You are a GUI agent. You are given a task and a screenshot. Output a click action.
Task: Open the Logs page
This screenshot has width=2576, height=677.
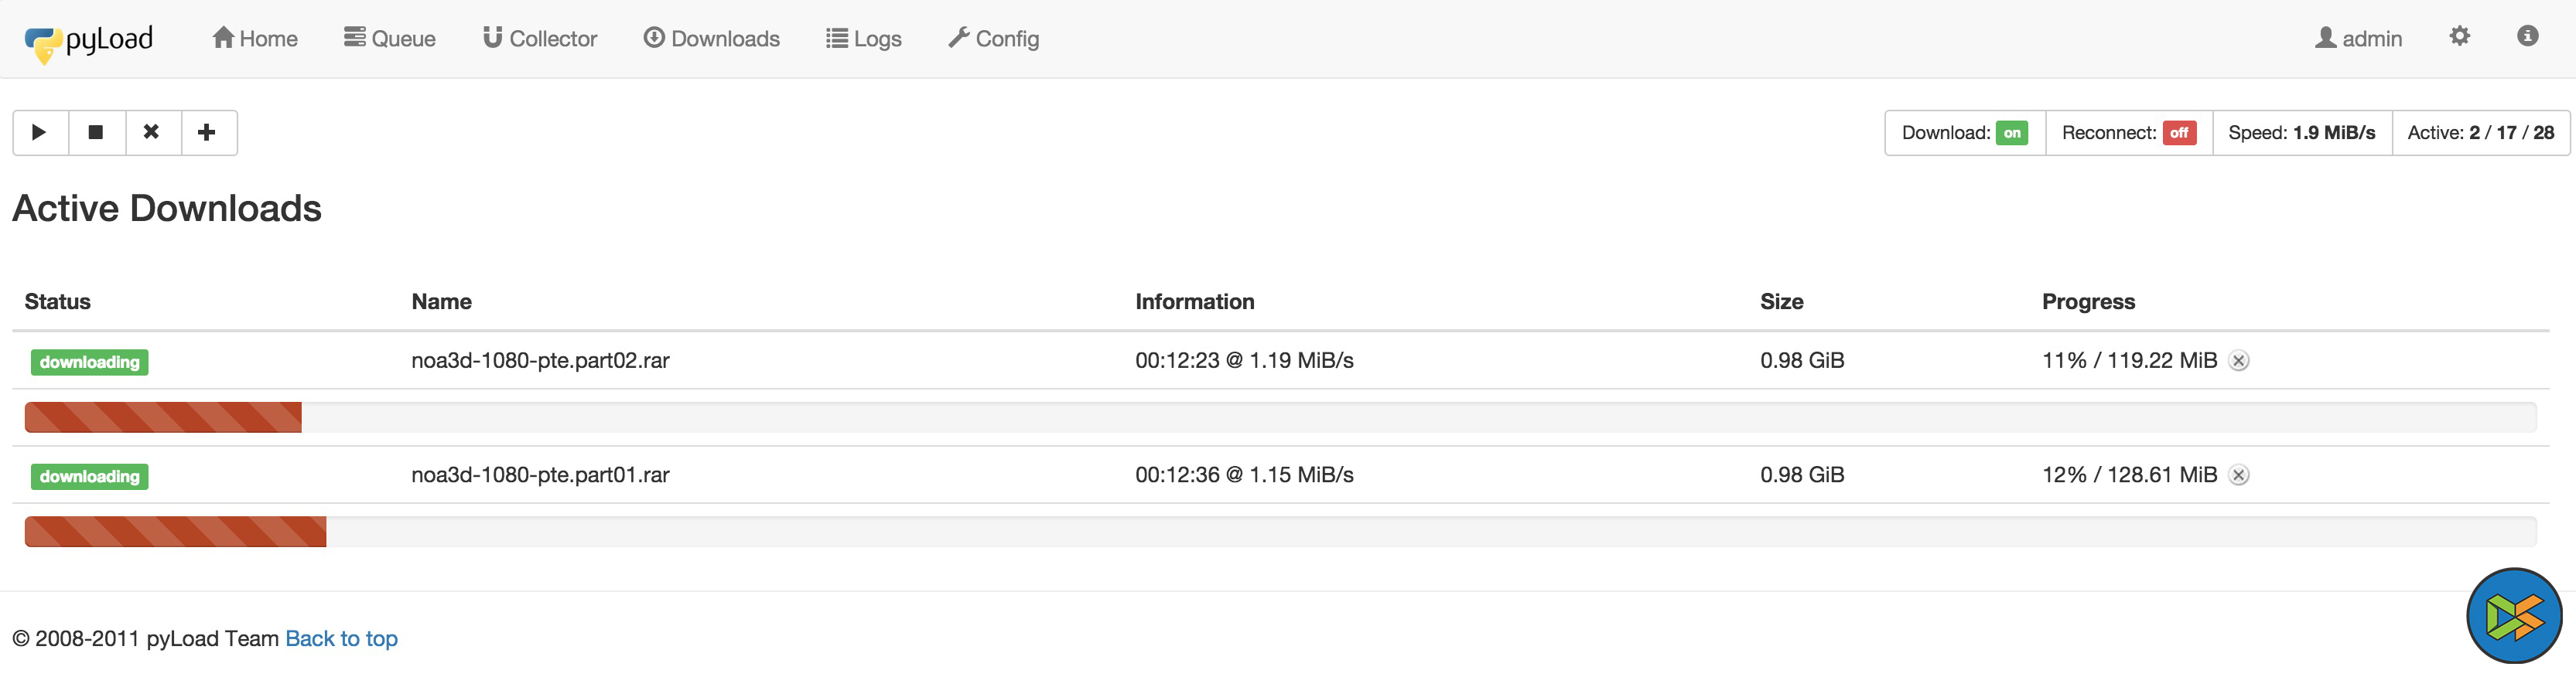tap(864, 39)
